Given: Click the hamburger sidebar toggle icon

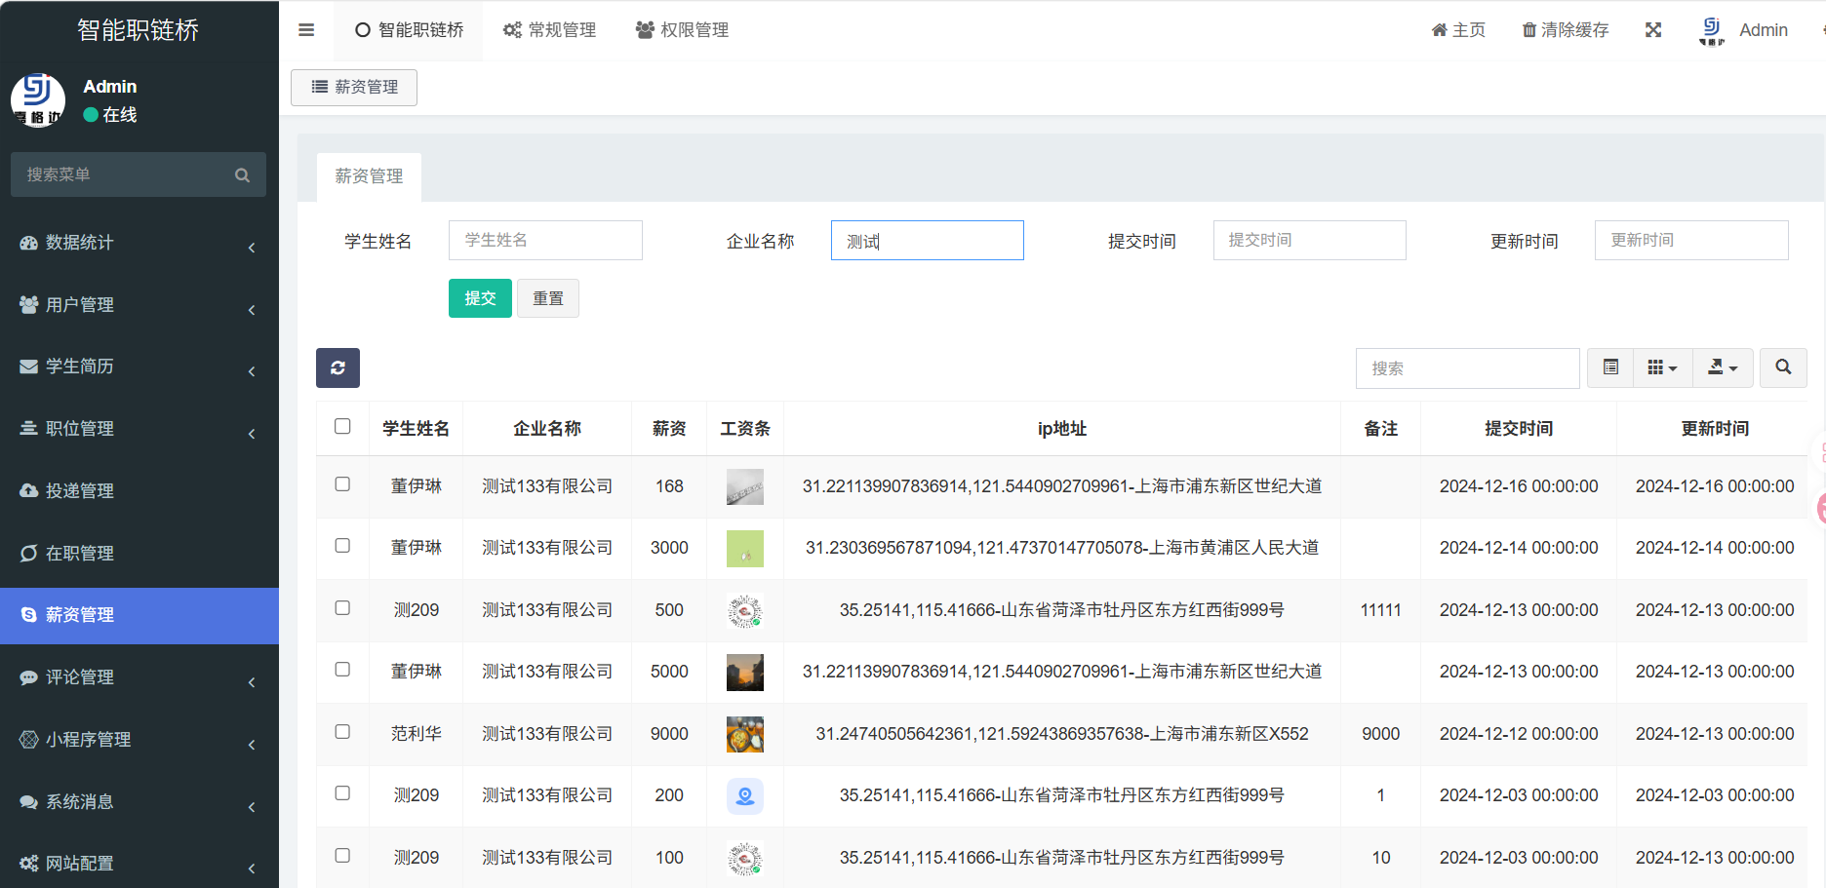Looking at the screenshot, I should click(x=306, y=30).
